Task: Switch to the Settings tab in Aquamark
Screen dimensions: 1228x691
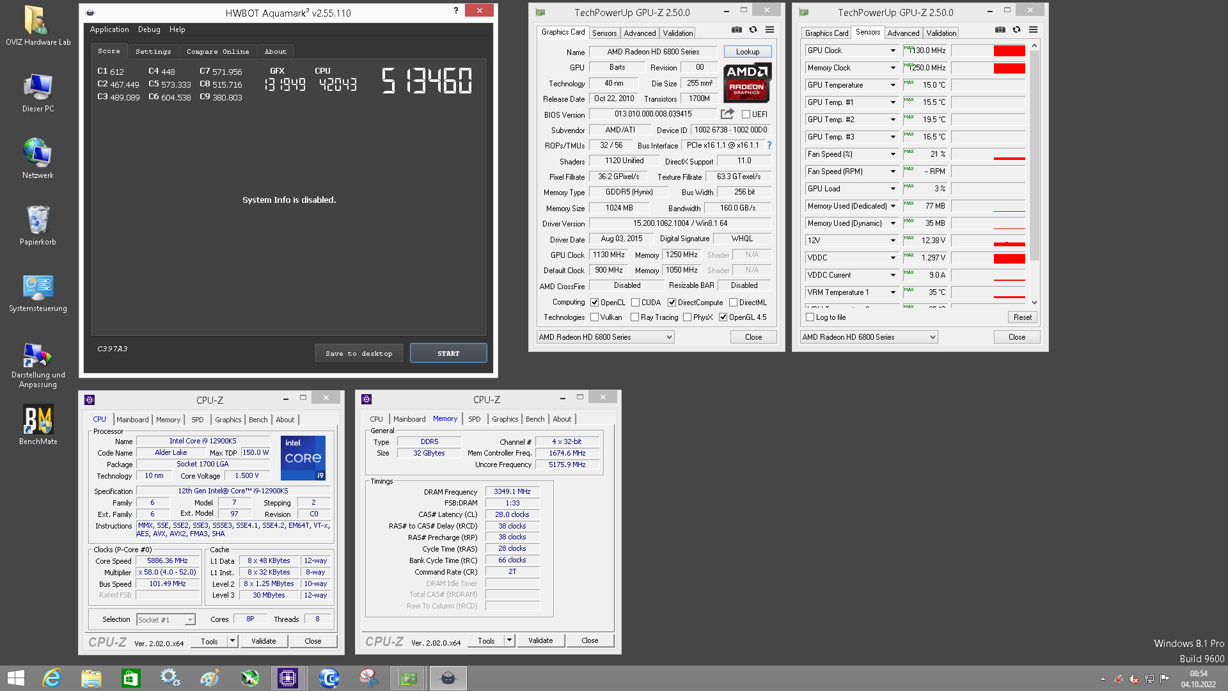Action: tap(153, 51)
